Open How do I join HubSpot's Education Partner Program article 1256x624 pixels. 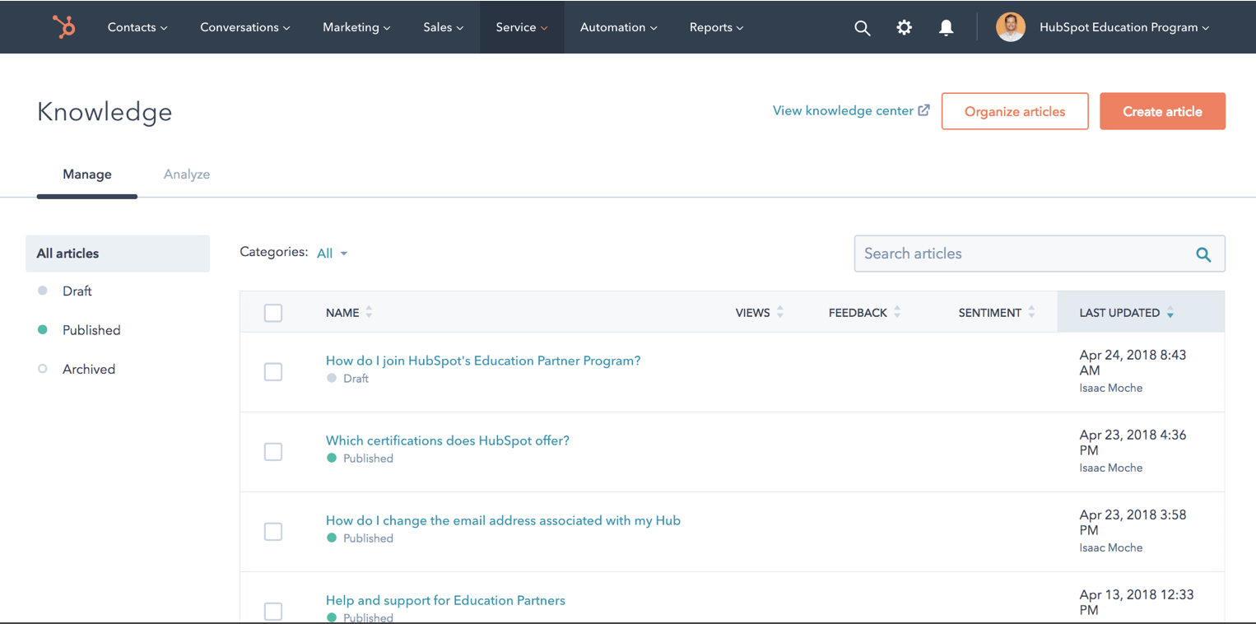coord(483,361)
